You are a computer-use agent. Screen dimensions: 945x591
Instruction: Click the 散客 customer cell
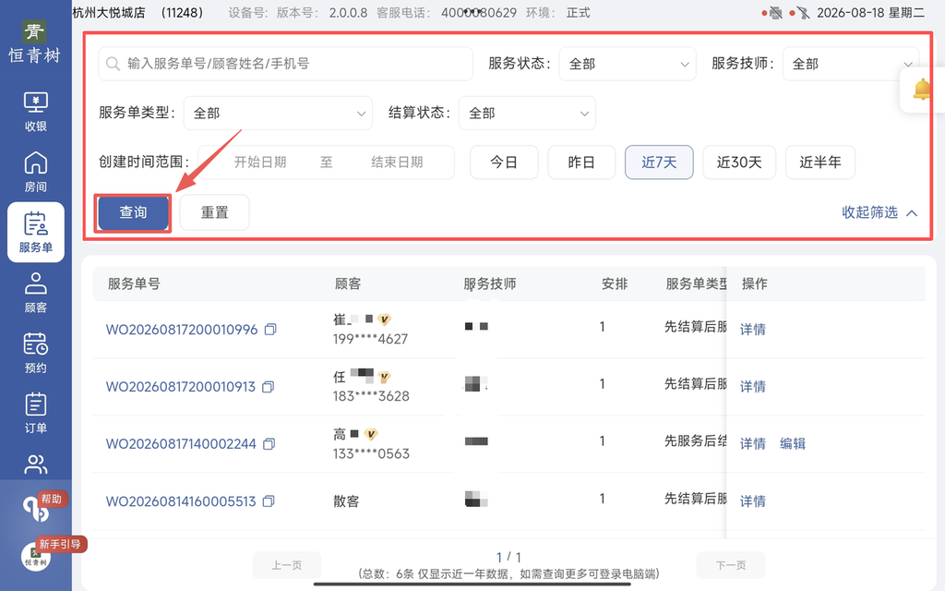347,501
